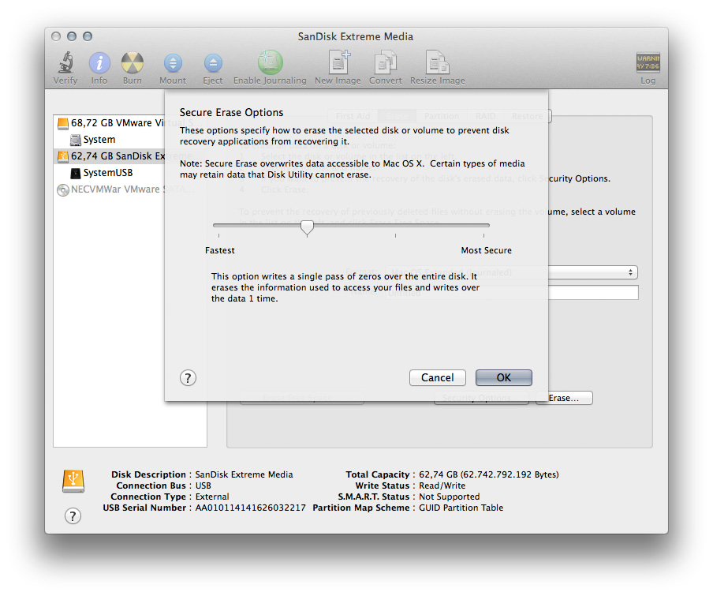713x596 pixels.
Task: Open the Log toolbar icon
Action: (648, 62)
